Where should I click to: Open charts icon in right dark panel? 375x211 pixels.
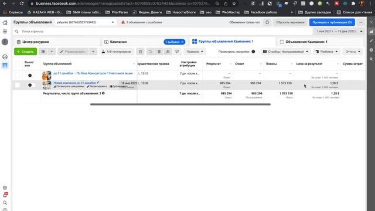(371, 31)
